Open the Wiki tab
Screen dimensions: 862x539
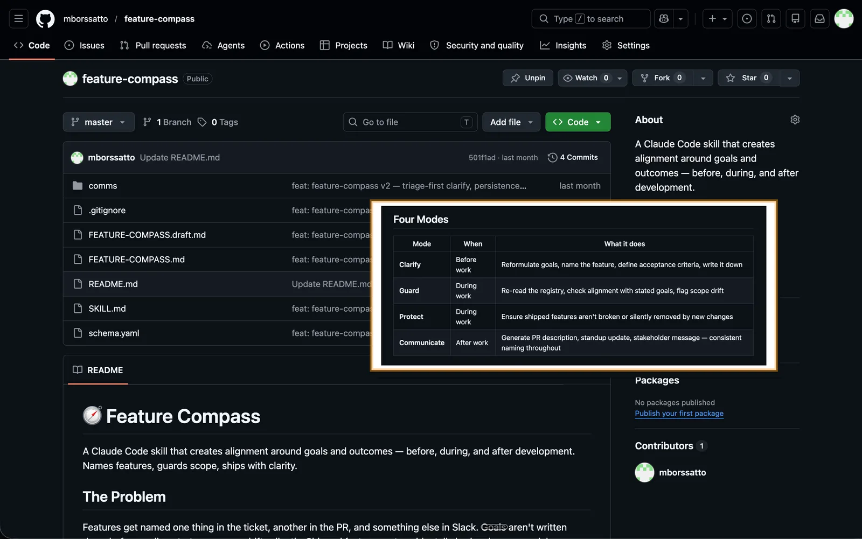click(399, 46)
